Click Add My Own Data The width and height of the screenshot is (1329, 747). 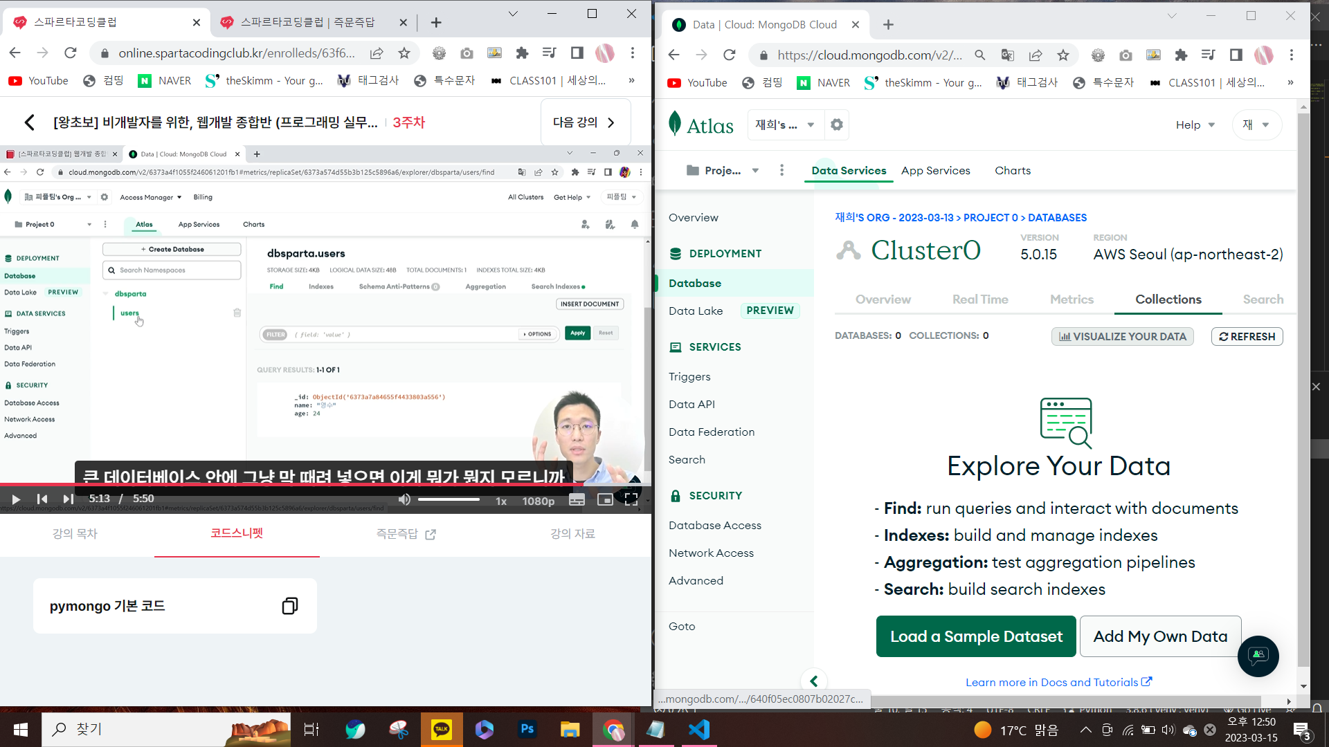(x=1160, y=636)
